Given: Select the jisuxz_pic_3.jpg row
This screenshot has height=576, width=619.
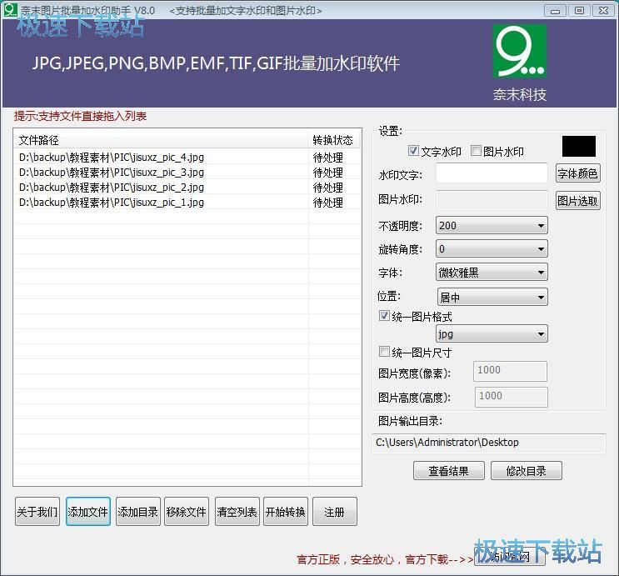Looking at the screenshot, I should point(187,173).
